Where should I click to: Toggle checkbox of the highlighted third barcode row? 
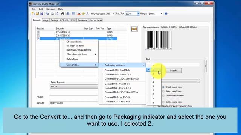pyautogui.click(x=38, y=39)
